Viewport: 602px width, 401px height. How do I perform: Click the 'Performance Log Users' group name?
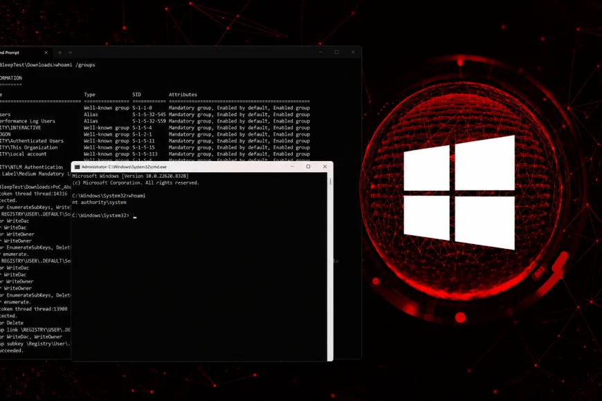pyautogui.click(x=28, y=121)
